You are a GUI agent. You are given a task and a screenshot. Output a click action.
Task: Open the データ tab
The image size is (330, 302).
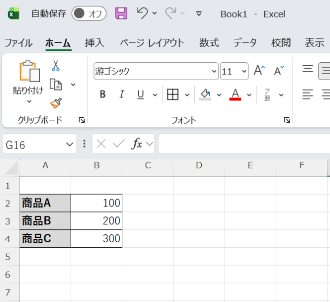click(245, 43)
